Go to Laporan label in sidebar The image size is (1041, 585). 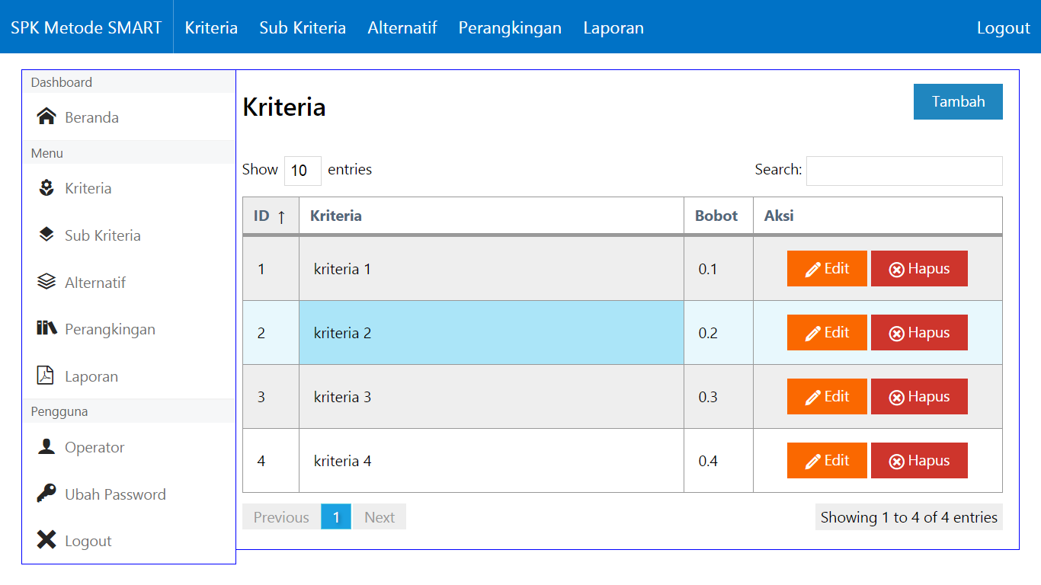[91, 376]
